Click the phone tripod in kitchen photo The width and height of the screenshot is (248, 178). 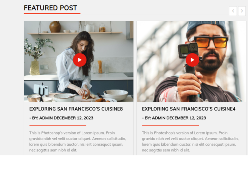[41, 92]
